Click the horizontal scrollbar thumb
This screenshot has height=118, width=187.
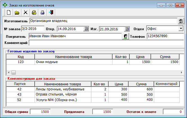tap(13, 72)
